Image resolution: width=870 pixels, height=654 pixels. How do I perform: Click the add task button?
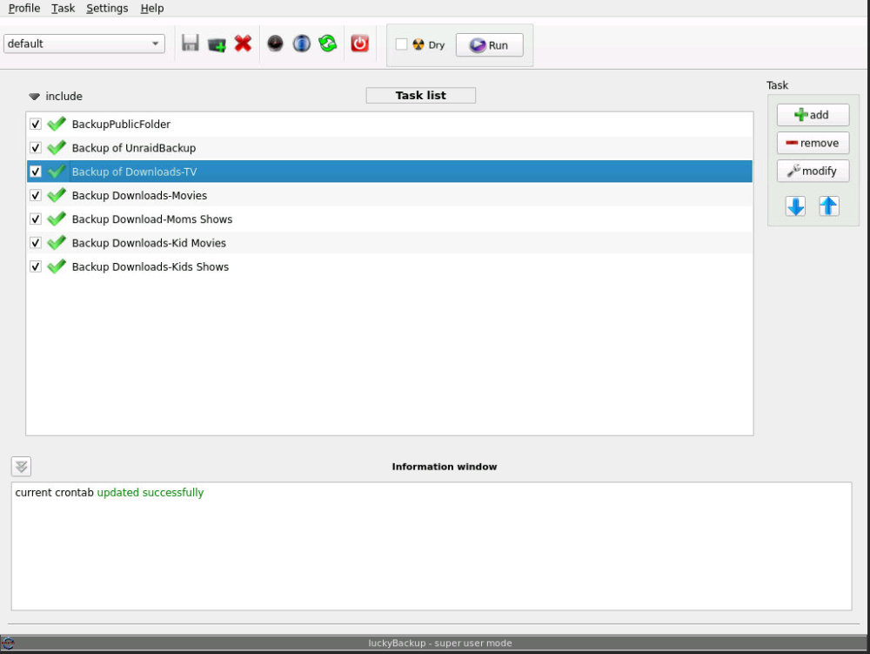tap(813, 115)
